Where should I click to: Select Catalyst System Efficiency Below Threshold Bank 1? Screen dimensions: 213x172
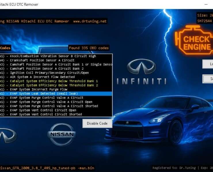point(56,81)
